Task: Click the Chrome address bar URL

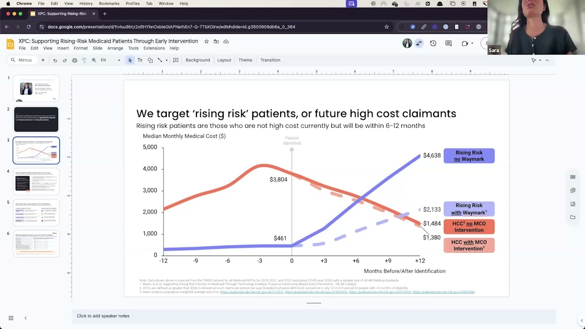Action: (x=171, y=27)
